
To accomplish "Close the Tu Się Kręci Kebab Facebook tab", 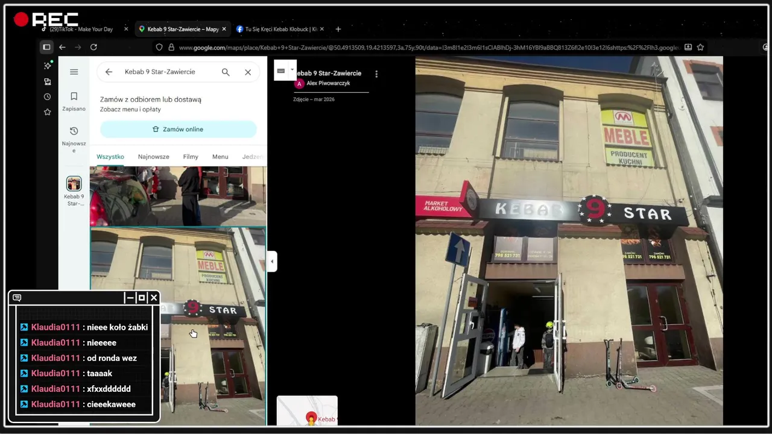I will tap(322, 29).
